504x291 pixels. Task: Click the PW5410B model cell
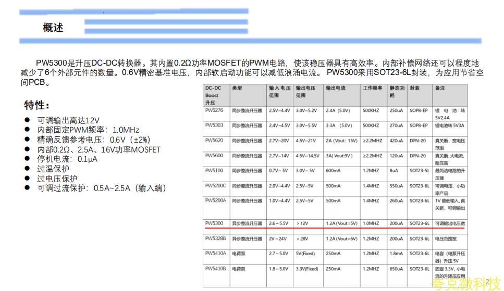click(215, 269)
